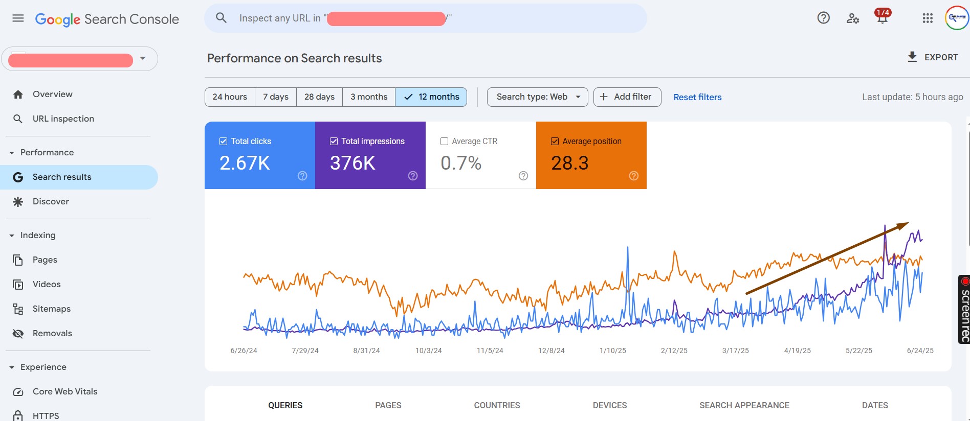Open the account profile avatar
This screenshot has height=421, width=970.
click(957, 18)
